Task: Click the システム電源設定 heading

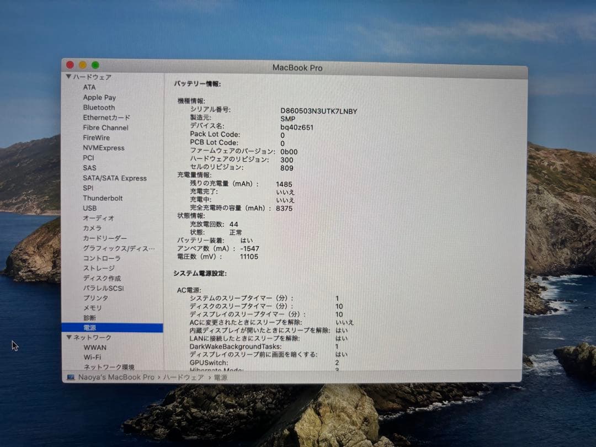Action: click(x=200, y=273)
